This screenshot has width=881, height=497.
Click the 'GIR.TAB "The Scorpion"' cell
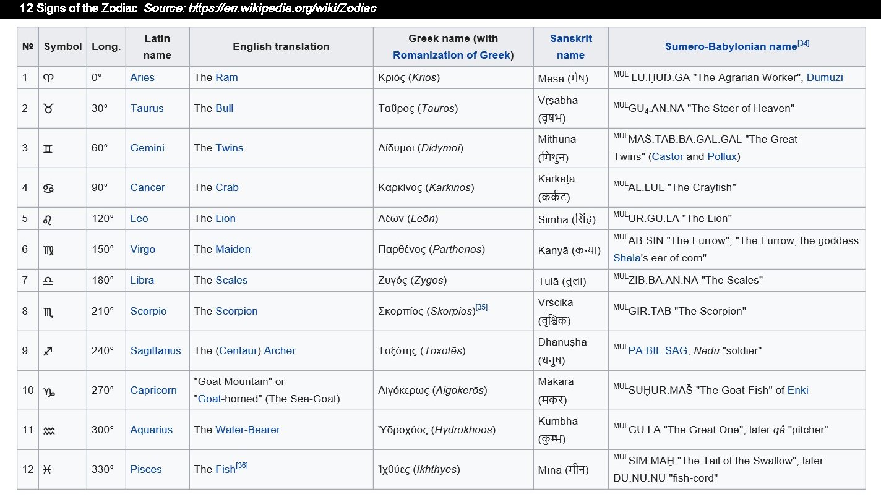(x=736, y=311)
